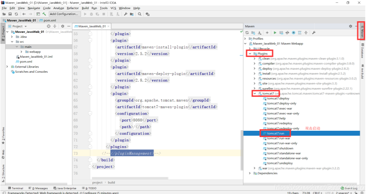Toggle Maven Offline Mode icon
This screenshot has width=368, height=194.
tap(287, 33)
